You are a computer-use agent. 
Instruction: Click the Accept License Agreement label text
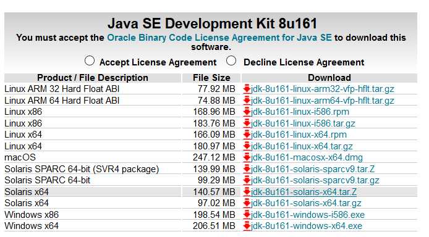point(158,62)
